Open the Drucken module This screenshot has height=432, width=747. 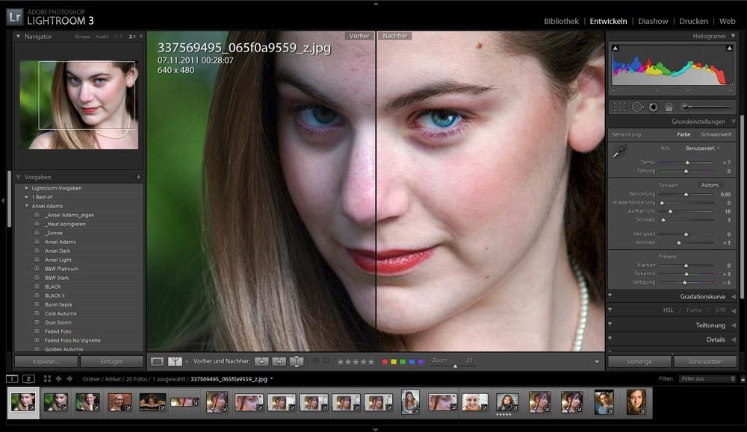(694, 22)
